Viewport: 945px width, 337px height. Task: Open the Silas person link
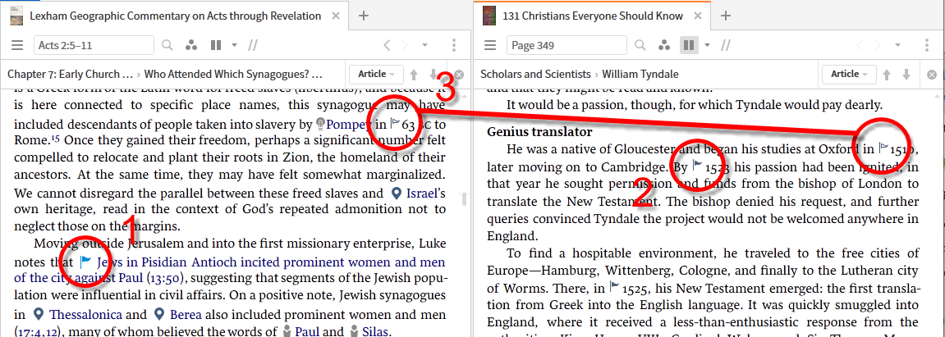(377, 331)
